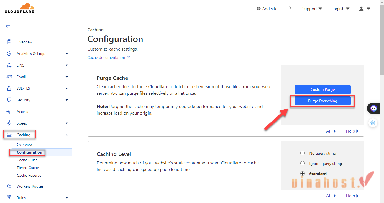The width and height of the screenshot is (384, 203).
Task: Select the Standard caching level
Action: [x=303, y=174]
